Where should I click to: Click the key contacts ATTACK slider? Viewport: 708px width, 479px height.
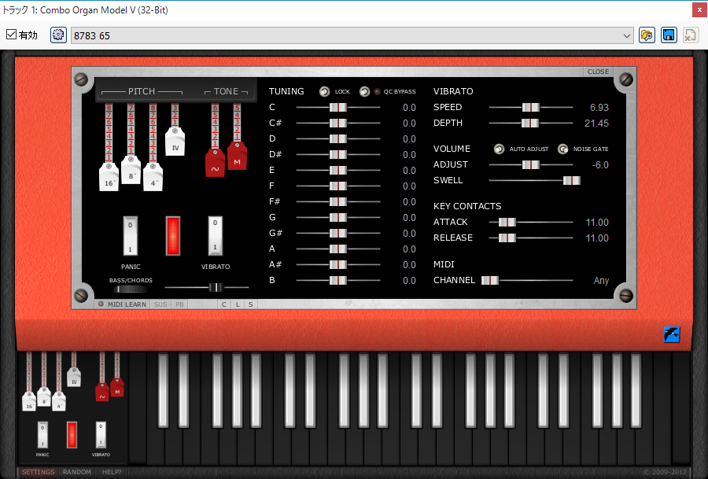(x=530, y=222)
